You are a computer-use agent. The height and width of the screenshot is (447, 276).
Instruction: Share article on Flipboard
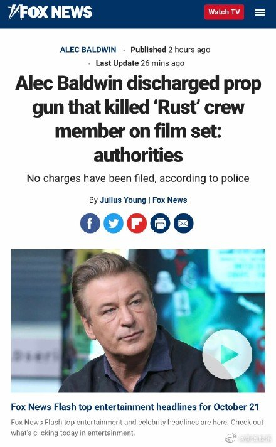(137, 223)
